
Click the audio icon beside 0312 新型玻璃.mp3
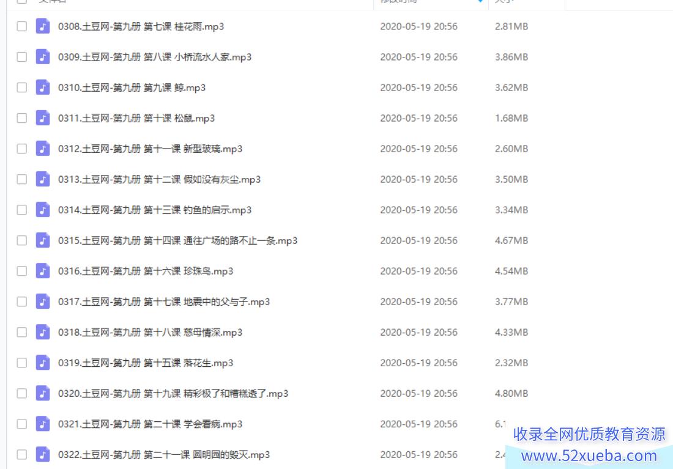[42, 149]
